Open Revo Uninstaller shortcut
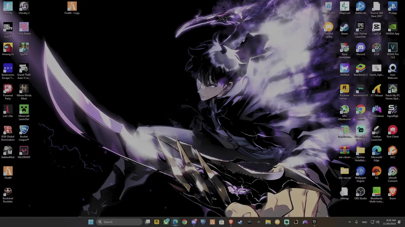The height and width of the screenshot is (227, 405). pos(345,51)
